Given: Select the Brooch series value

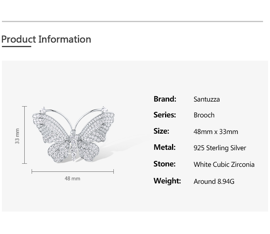Looking at the screenshot, I should (x=204, y=115).
